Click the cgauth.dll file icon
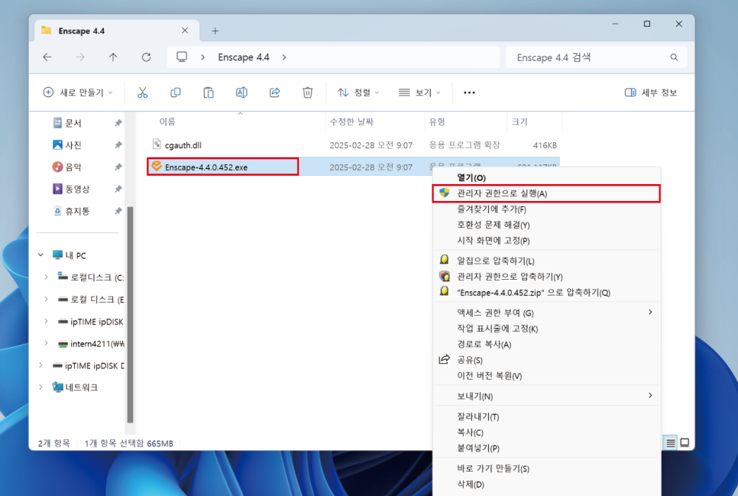 (x=157, y=144)
